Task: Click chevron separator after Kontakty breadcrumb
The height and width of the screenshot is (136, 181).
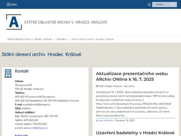Action: [x=69, y=39]
